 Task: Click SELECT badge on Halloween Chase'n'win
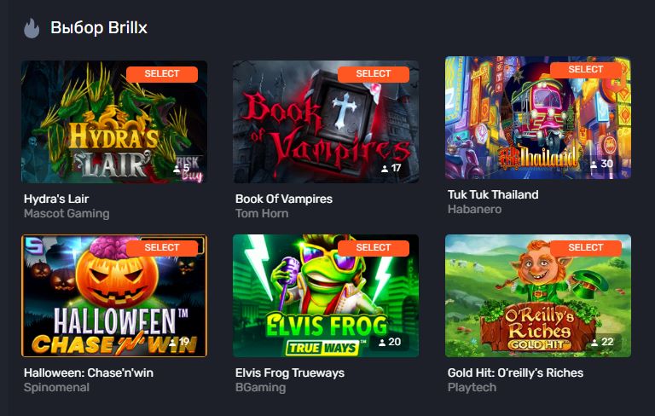point(162,248)
